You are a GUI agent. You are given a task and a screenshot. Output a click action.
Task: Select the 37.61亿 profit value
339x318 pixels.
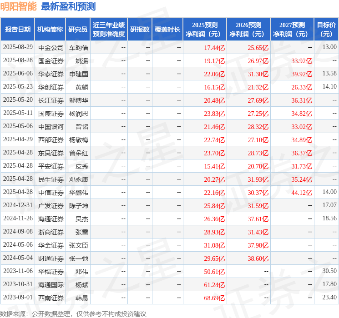tap(258, 219)
